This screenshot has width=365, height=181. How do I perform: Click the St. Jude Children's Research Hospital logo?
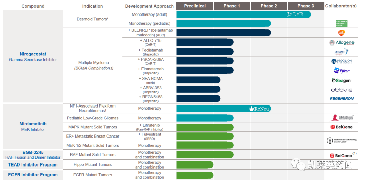341,118
